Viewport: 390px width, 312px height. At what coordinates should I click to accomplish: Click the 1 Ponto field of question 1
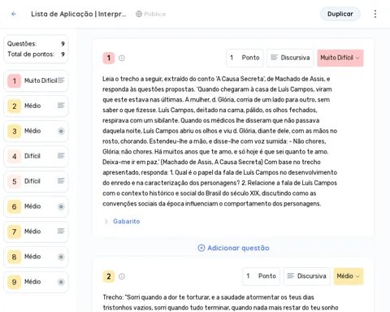[x=245, y=58]
